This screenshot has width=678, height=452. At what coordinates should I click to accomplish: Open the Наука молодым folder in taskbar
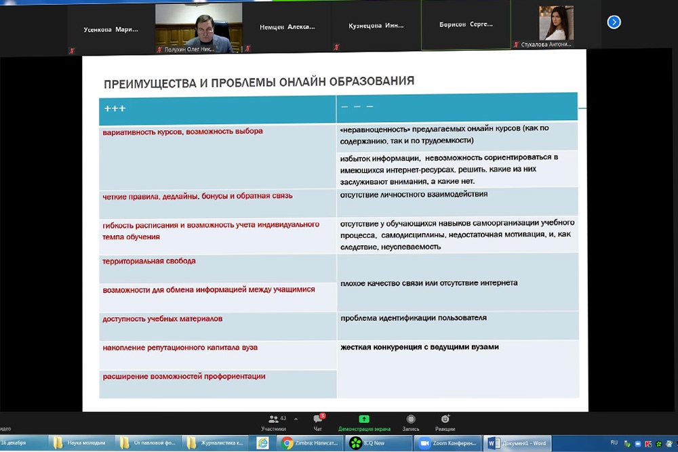(x=80, y=443)
